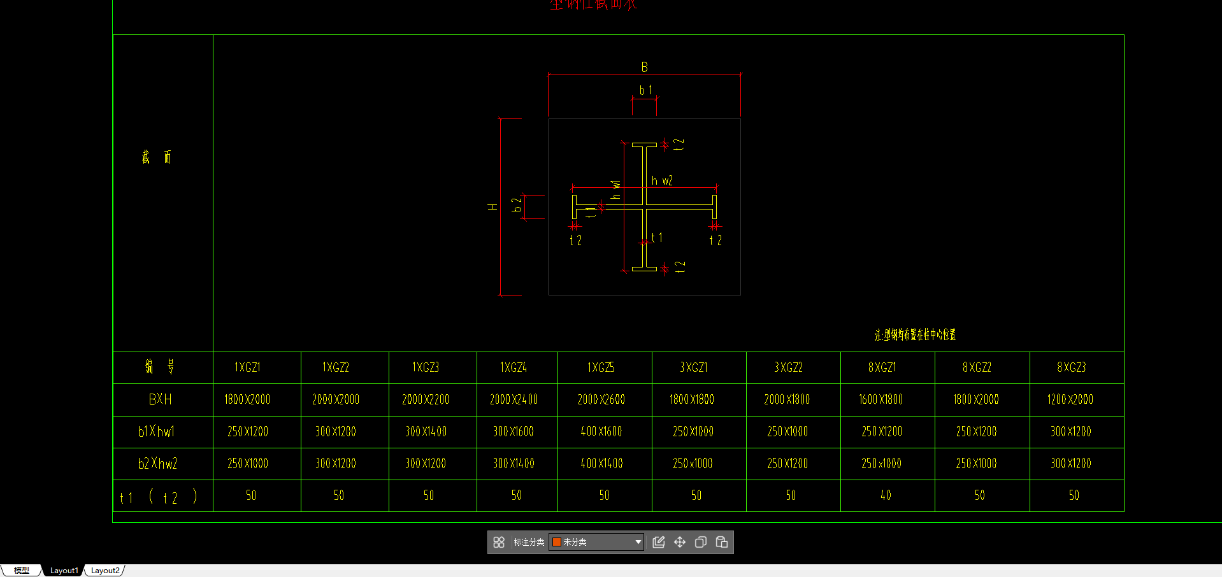
Task: Click the t1 (t2) row label
Action: pos(158,496)
